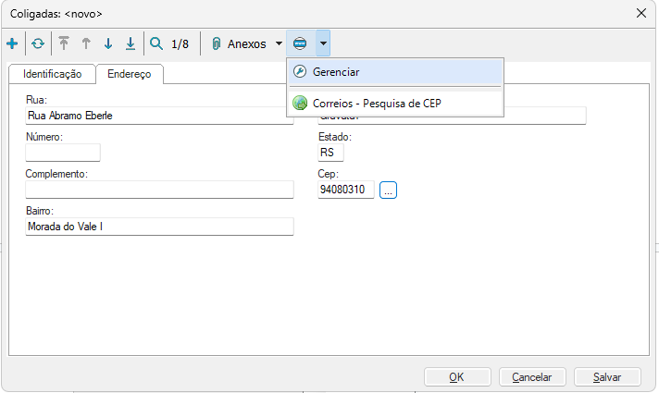Click the magnifier search icon

156,43
